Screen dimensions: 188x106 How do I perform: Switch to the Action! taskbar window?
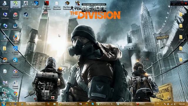click(x=145, y=104)
